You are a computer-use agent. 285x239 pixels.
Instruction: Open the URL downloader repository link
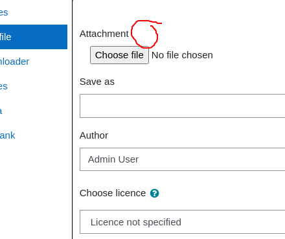point(14,62)
